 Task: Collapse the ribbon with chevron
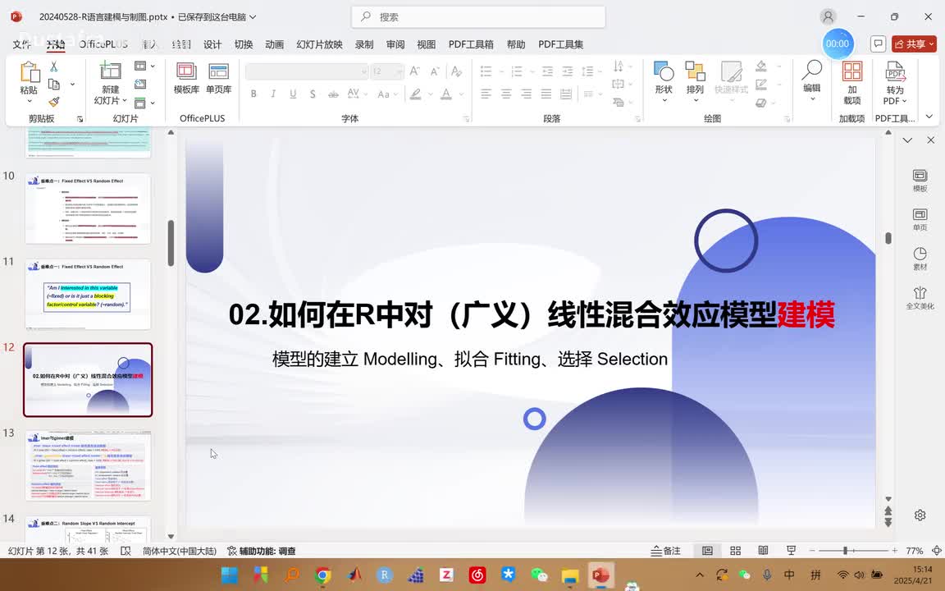click(929, 117)
